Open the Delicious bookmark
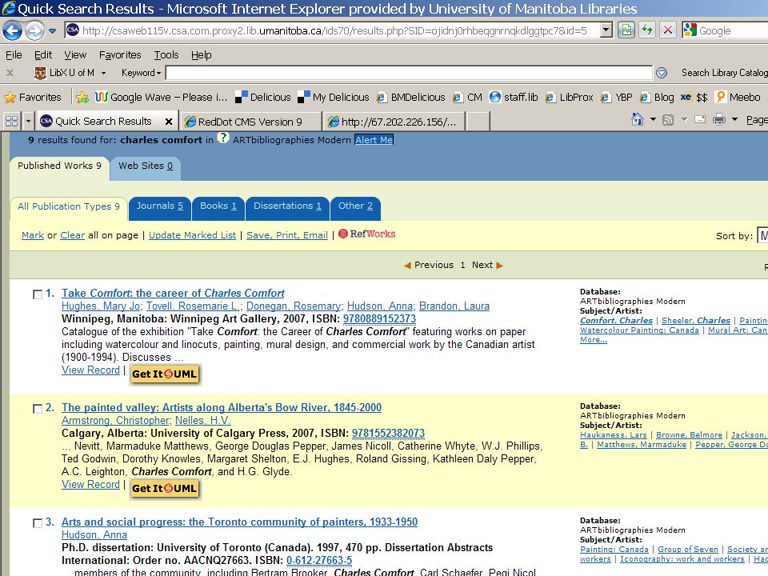This screenshot has height=576, width=768. [262, 97]
